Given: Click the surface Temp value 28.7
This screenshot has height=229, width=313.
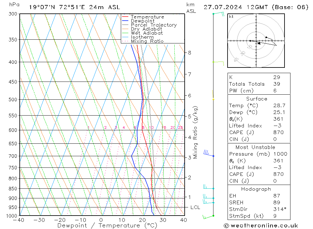Looking at the screenshot, I should coord(279,105).
